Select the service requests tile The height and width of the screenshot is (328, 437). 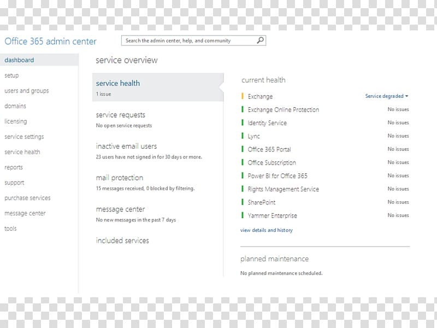158,120
